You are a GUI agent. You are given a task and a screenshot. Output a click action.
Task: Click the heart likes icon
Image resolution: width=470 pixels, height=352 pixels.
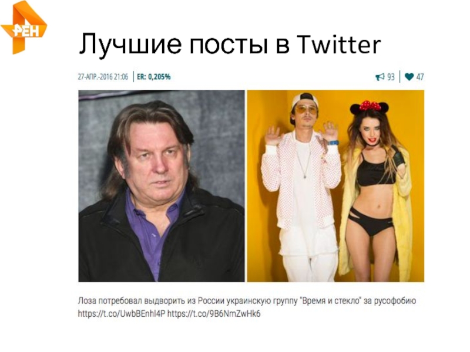[409, 77]
